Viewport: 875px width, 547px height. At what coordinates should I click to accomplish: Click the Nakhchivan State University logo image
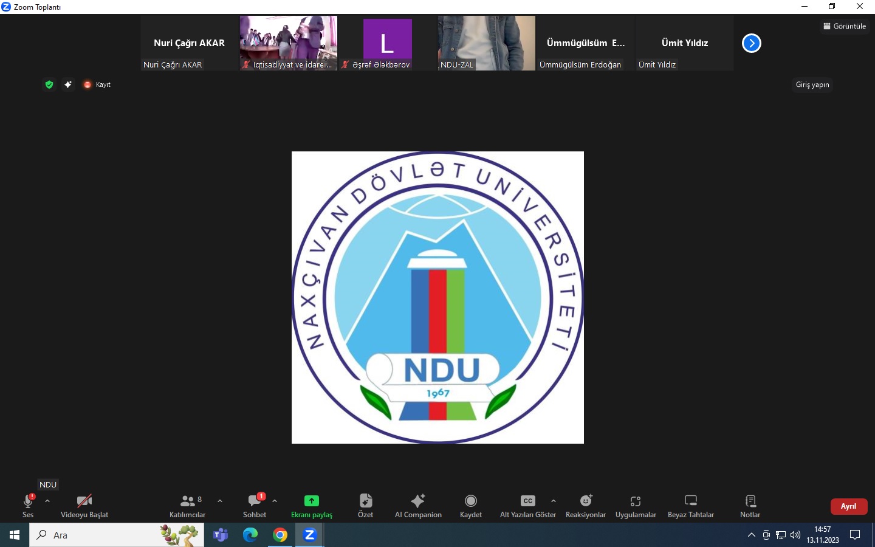coord(437,297)
